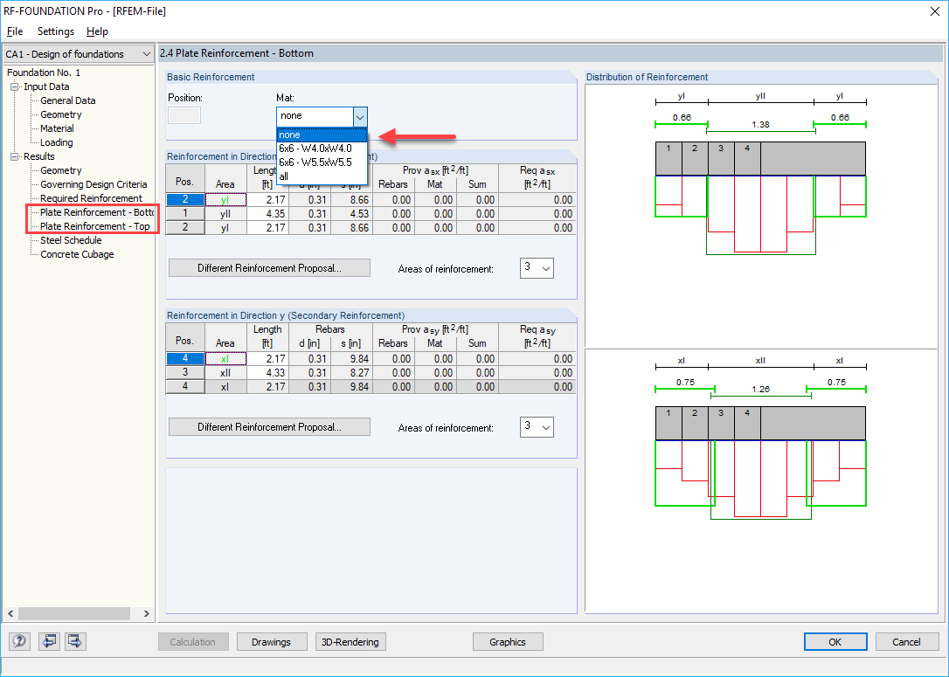This screenshot has width=949, height=677.
Task: Click Different Reinforcement Proposal for direction x
Action: [x=269, y=267]
